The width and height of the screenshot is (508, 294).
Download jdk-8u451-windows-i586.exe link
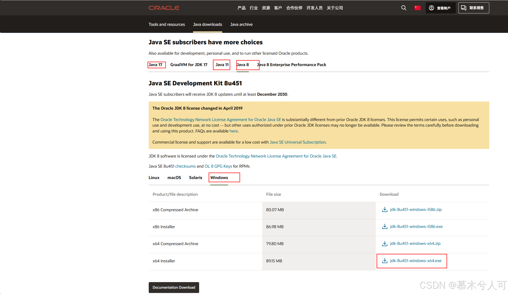[x=416, y=226]
